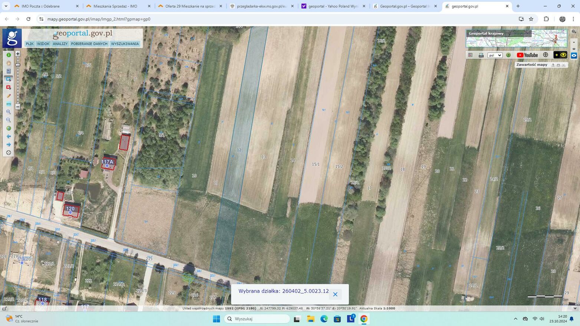Open the tab search dropdown arrow

6,6
